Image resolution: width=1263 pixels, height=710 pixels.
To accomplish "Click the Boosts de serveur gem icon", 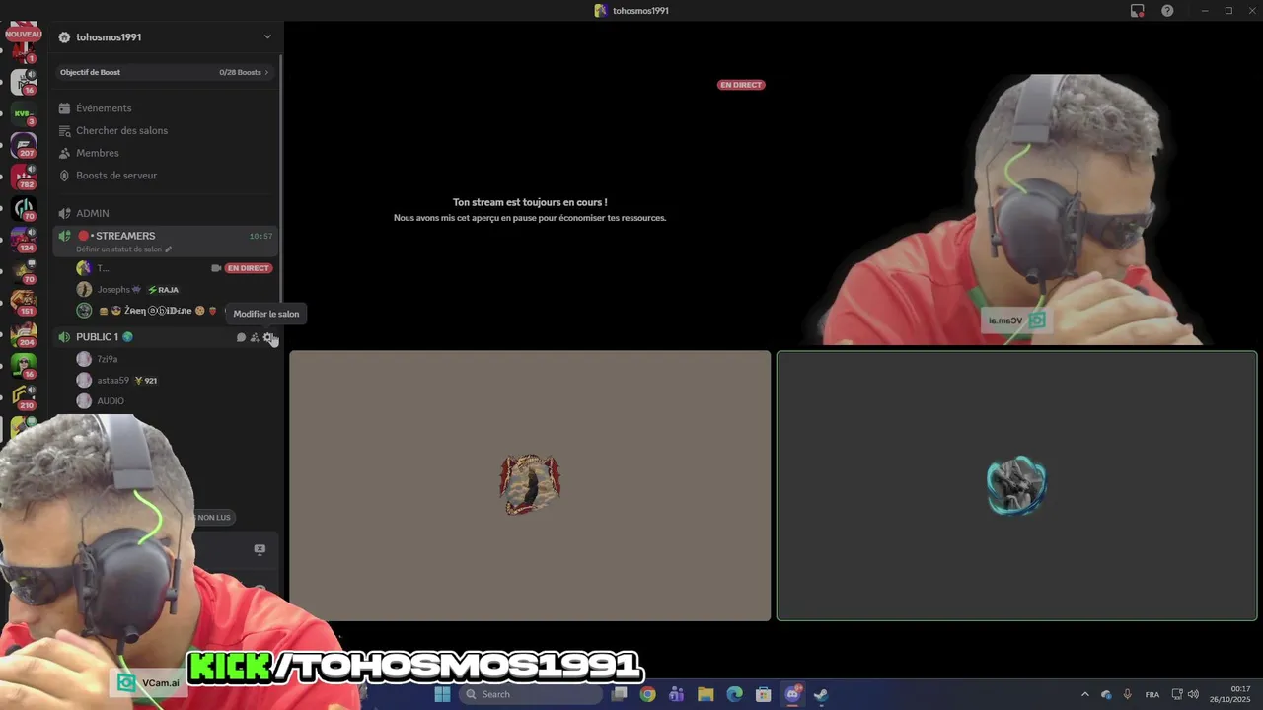I will (x=64, y=176).
